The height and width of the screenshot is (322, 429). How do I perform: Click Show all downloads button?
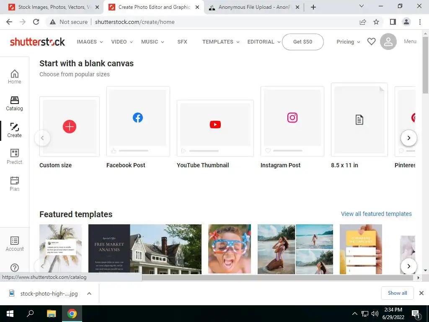click(397, 293)
